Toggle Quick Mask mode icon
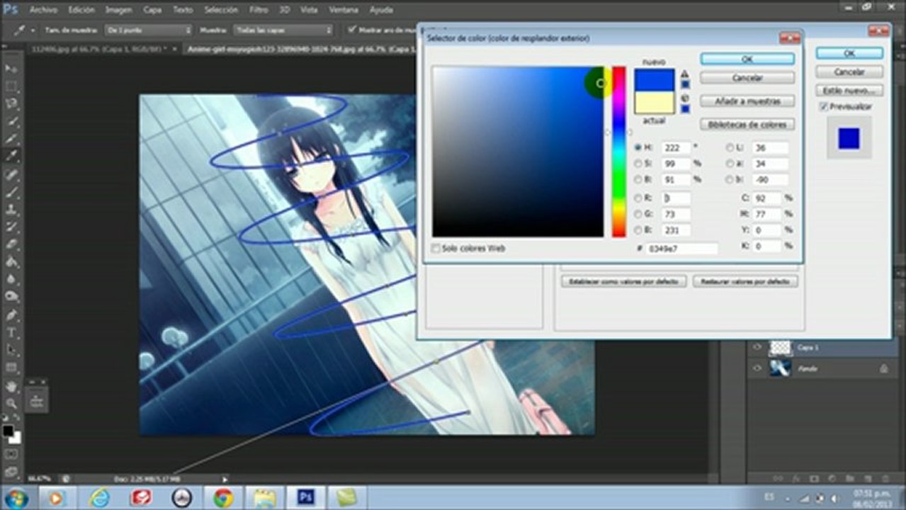The height and width of the screenshot is (510, 906). pos(11,454)
